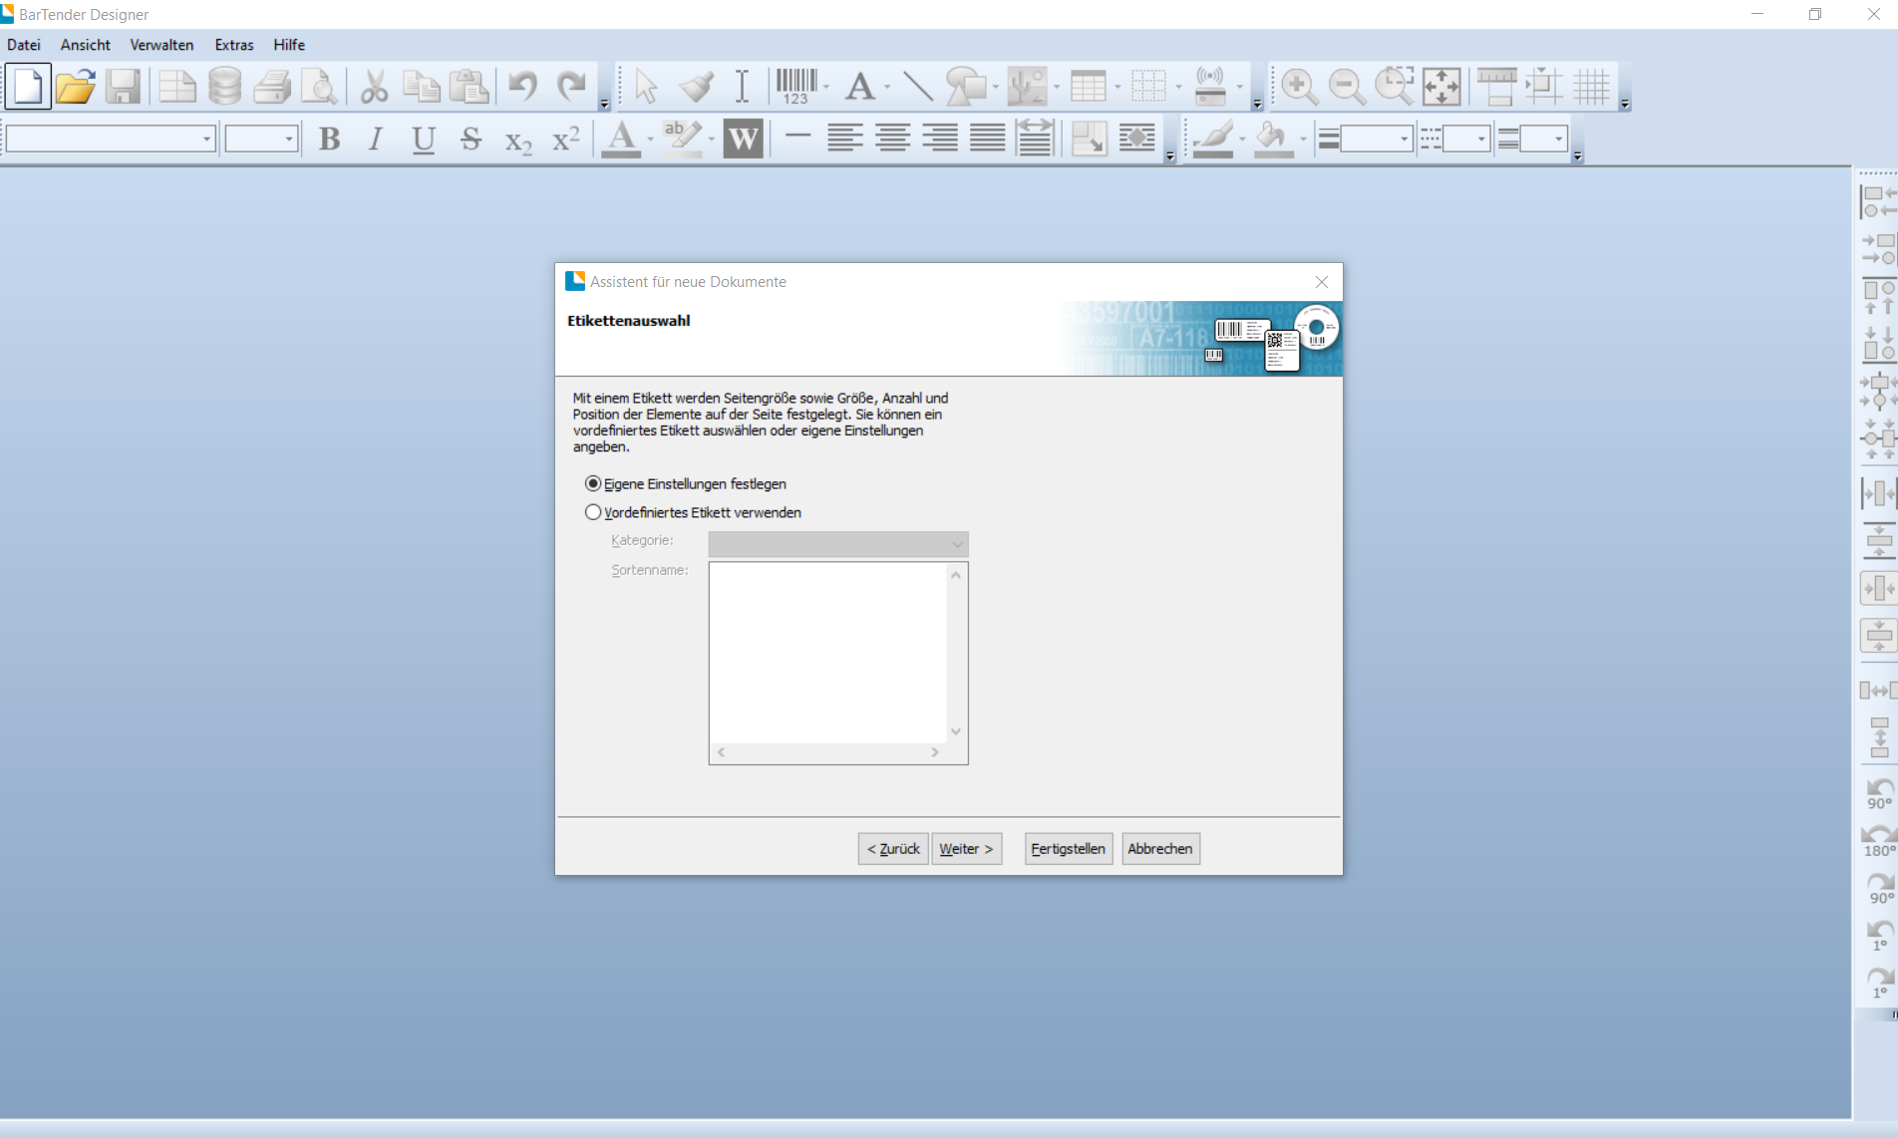This screenshot has height=1138, width=1898.
Task: Click the Word processor W icon
Action: click(743, 140)
